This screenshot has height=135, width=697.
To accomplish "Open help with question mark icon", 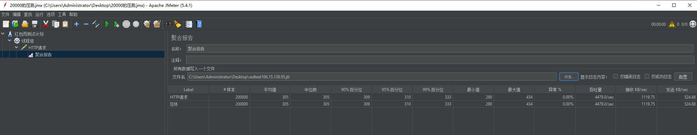I will pos(199,24).
